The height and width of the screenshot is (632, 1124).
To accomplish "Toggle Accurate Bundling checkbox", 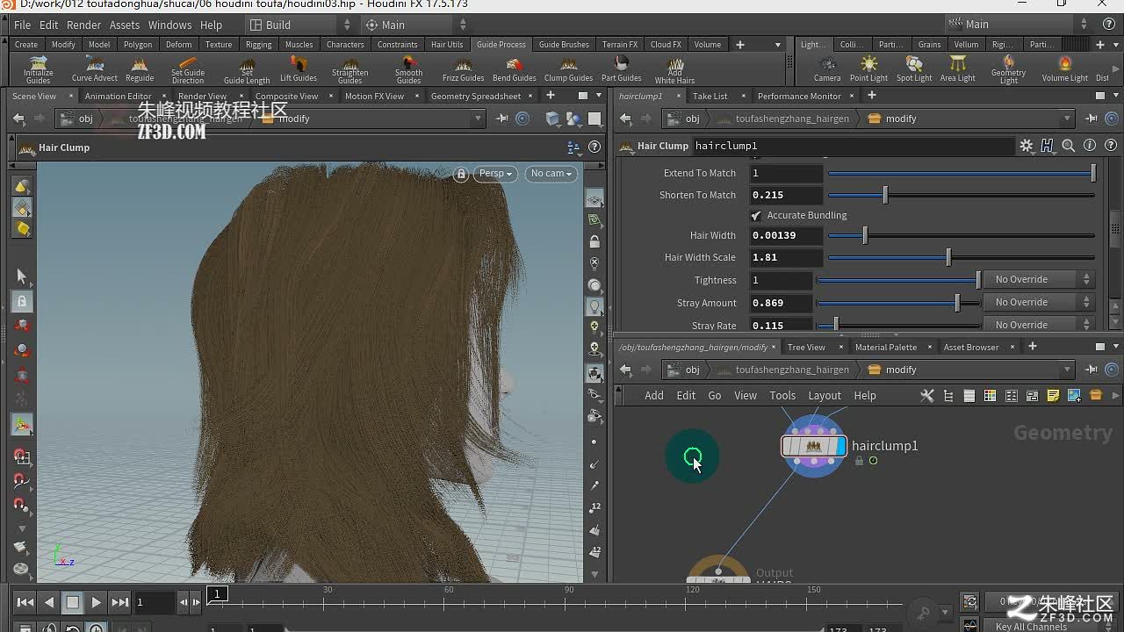I will pos(756,215).
